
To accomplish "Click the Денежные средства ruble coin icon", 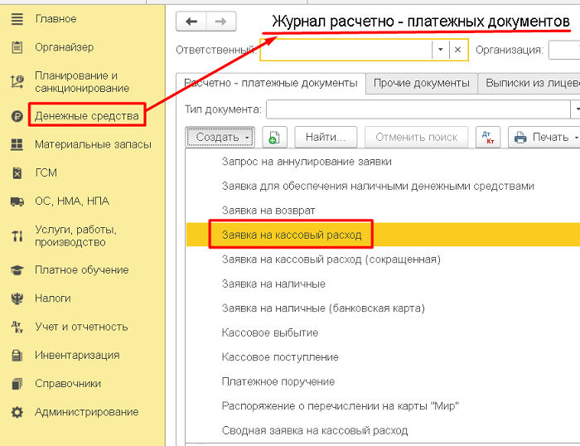I will click(17, 116).
